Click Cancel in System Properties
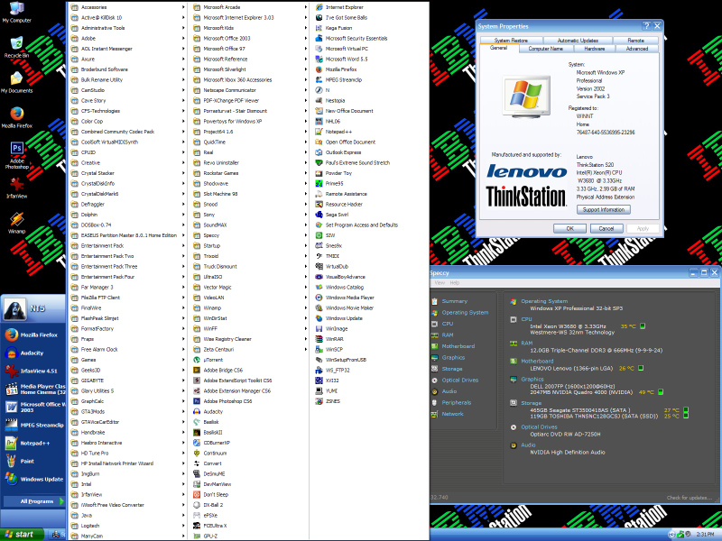 pyautogui.click(x=606, y=229)
